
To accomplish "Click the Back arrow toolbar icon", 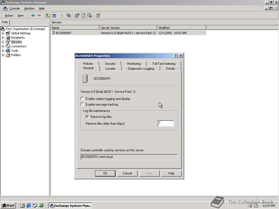I will tap(33, 16).
